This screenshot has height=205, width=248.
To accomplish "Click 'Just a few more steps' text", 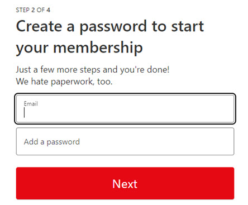I will 93,70.
